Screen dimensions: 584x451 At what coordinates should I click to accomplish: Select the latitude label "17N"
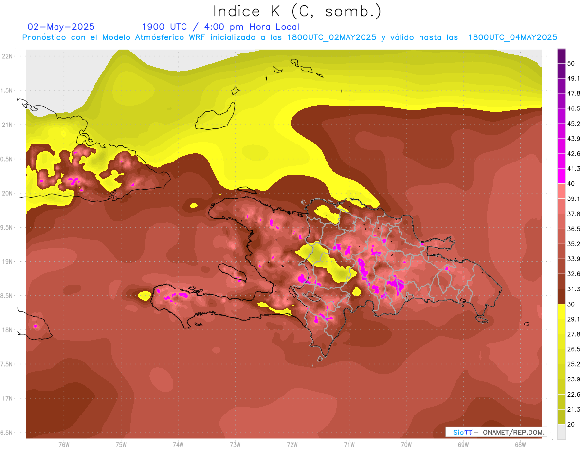point(8,398)
